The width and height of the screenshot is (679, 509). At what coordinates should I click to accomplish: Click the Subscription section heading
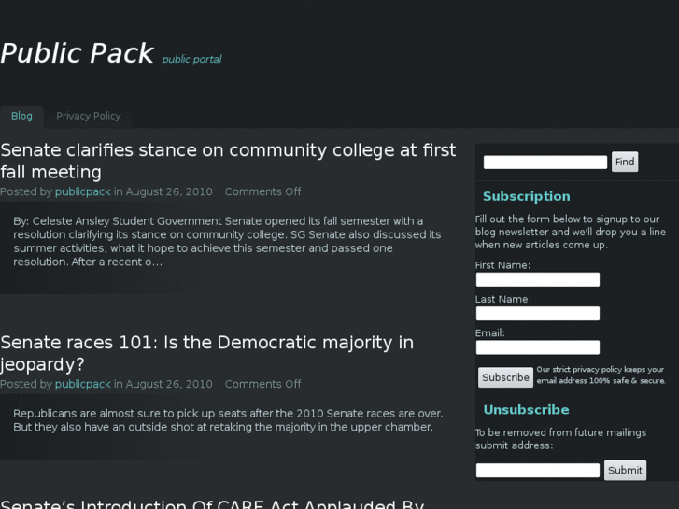point(526,197)
